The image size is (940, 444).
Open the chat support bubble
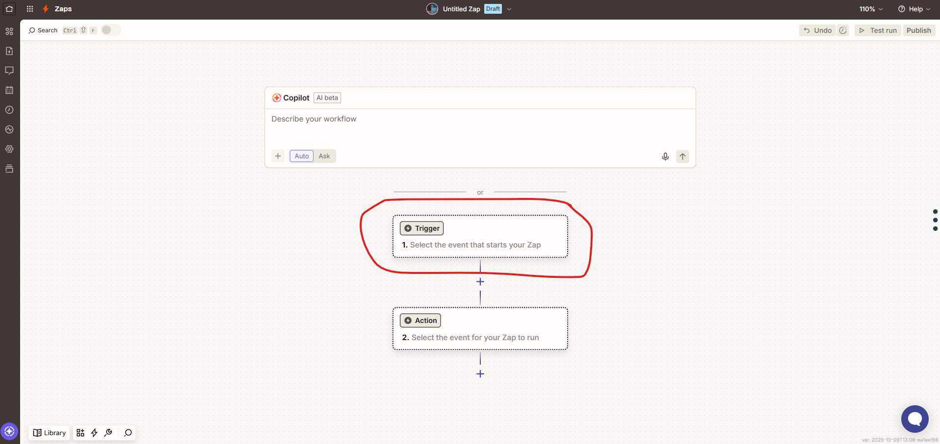914,419
